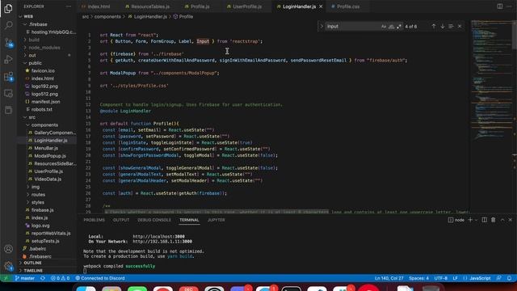This screenshot has width=517, height=291.
Task: Close the find widget
Action: click(x=460, y=26)
